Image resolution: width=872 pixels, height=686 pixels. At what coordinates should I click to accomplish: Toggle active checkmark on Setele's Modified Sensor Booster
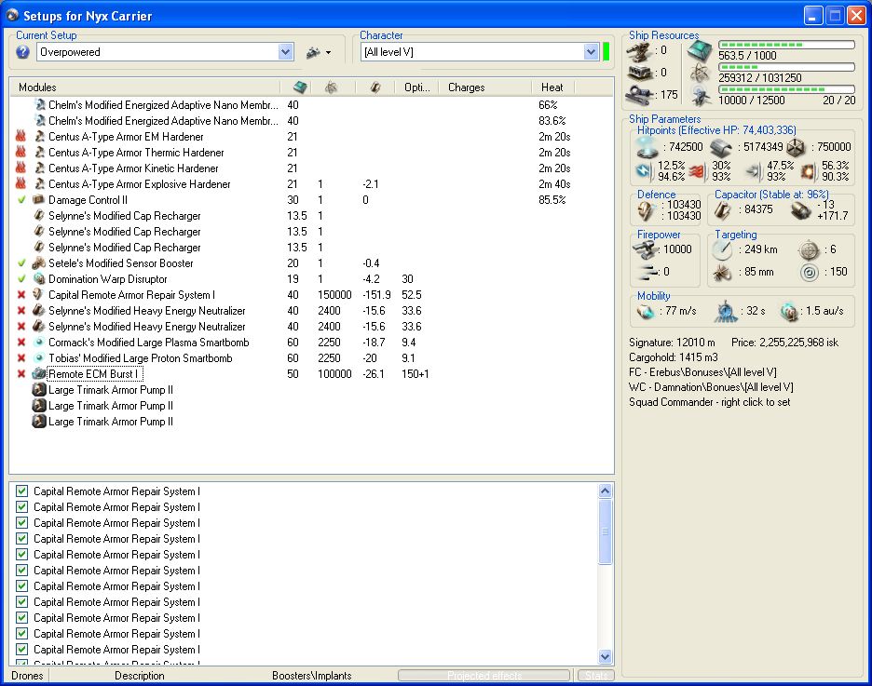[21, 263]
